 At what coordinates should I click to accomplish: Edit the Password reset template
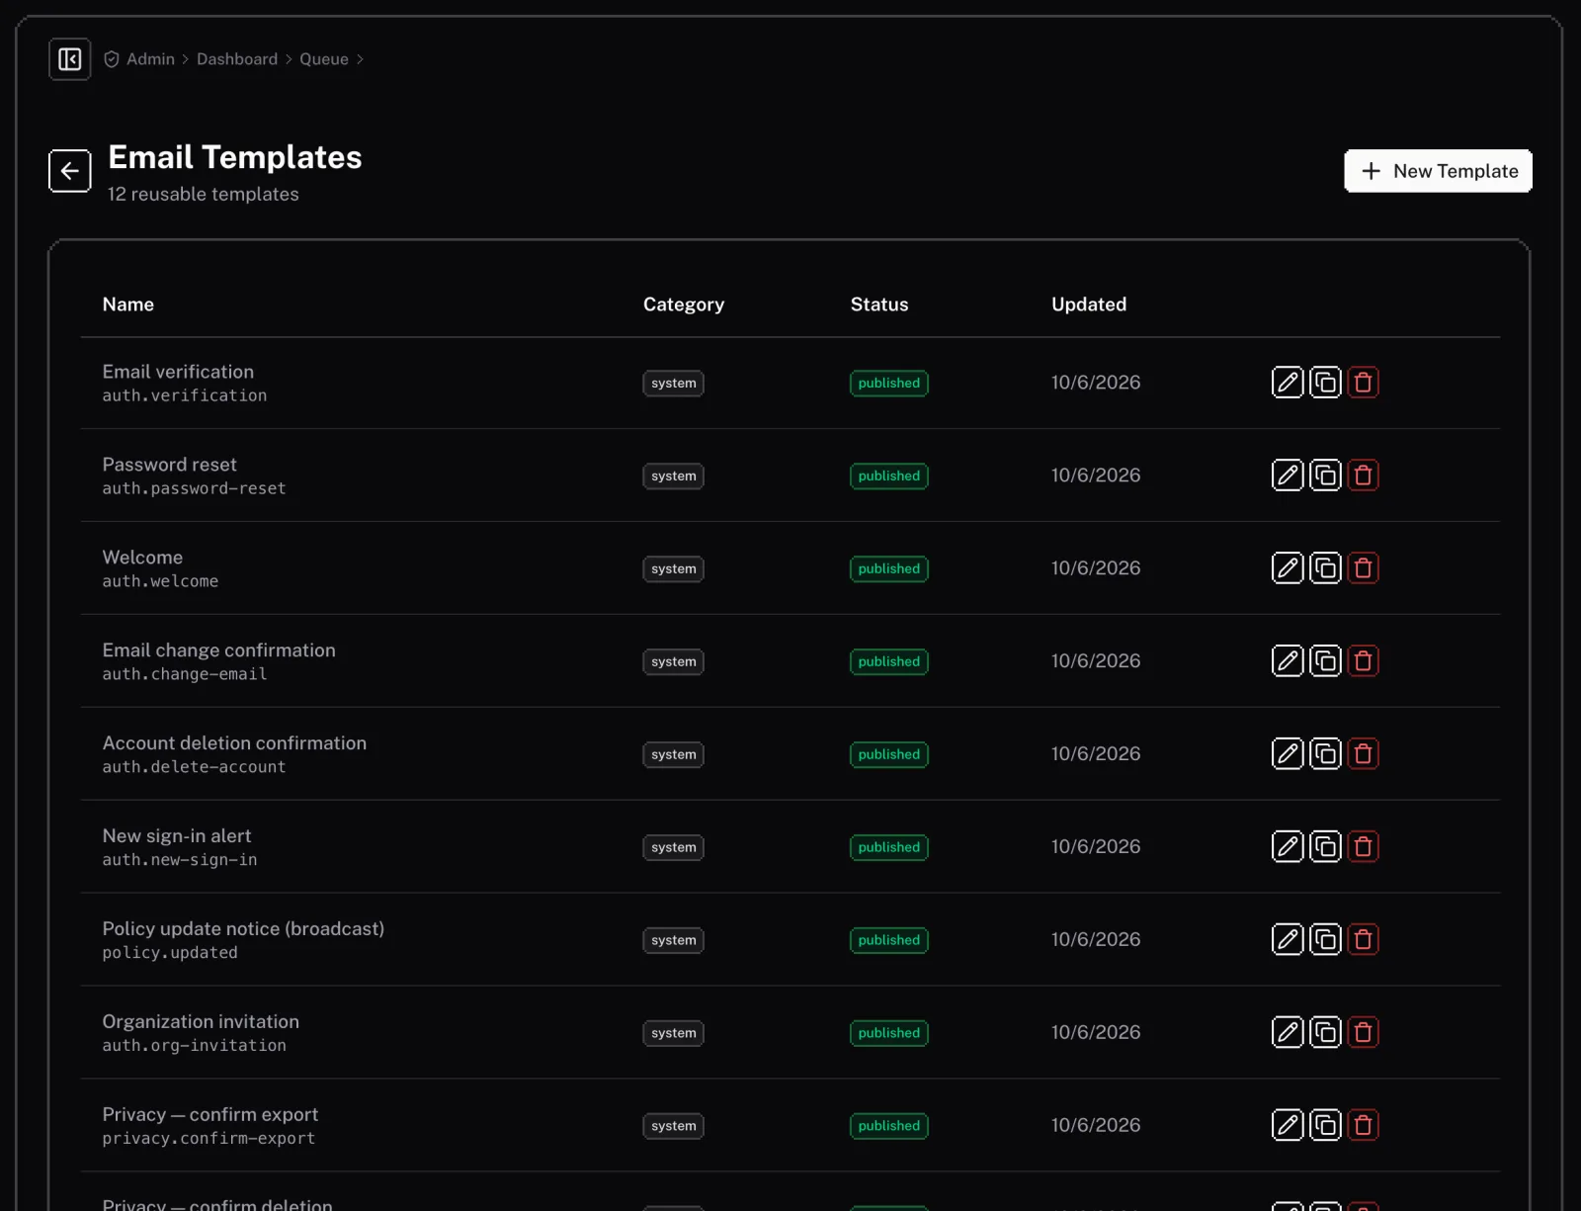coord(1288,476)
